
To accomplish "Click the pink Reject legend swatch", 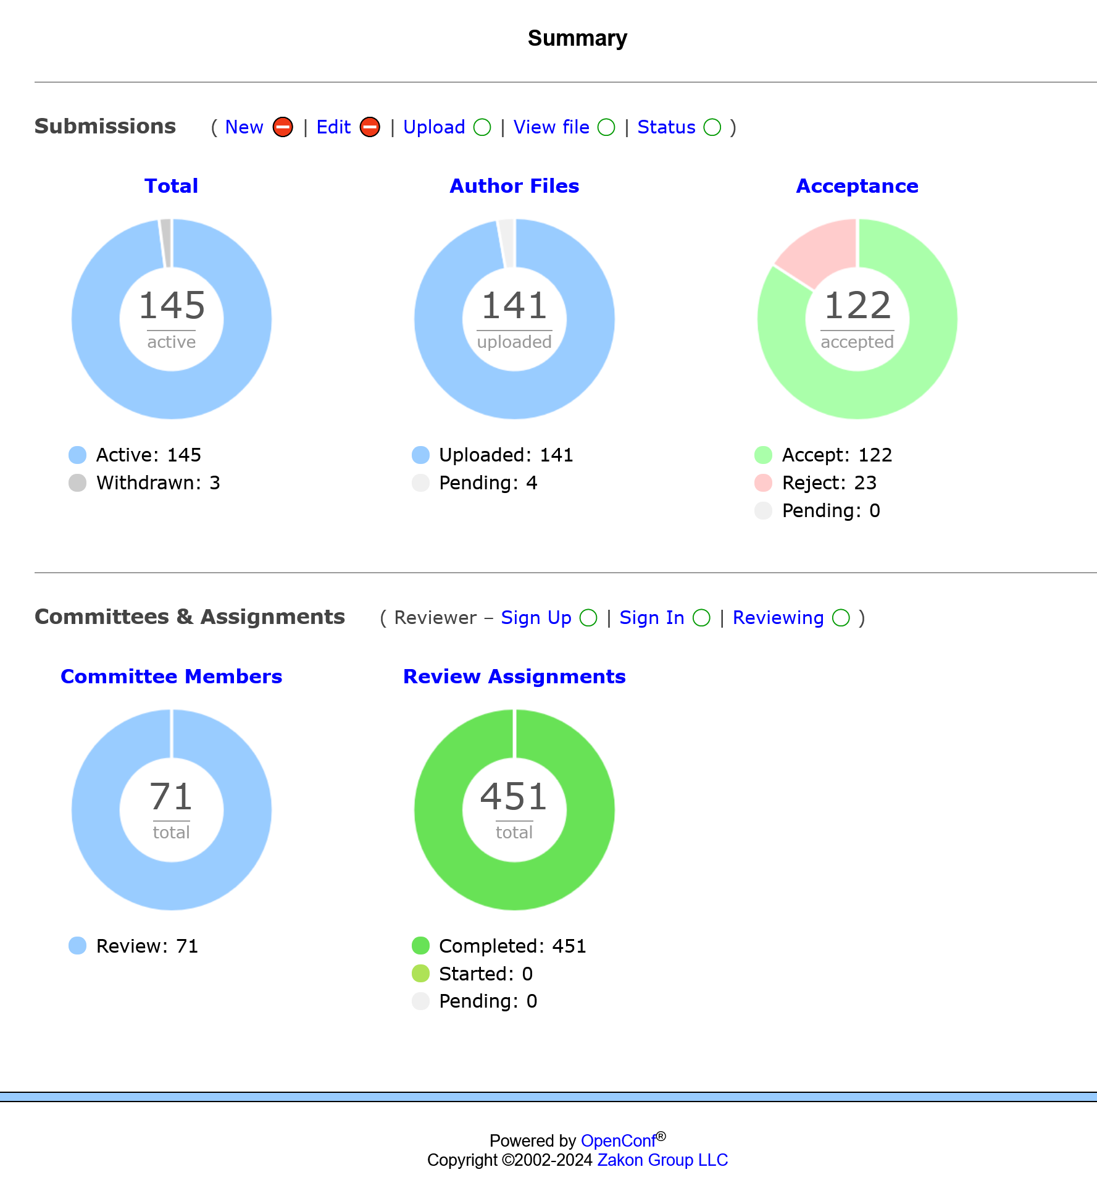I will coord(763,483).
